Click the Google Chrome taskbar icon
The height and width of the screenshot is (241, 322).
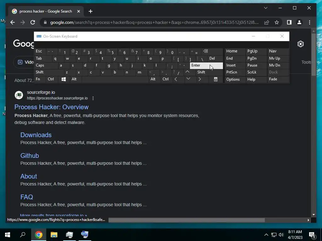(x=38, y=235)
